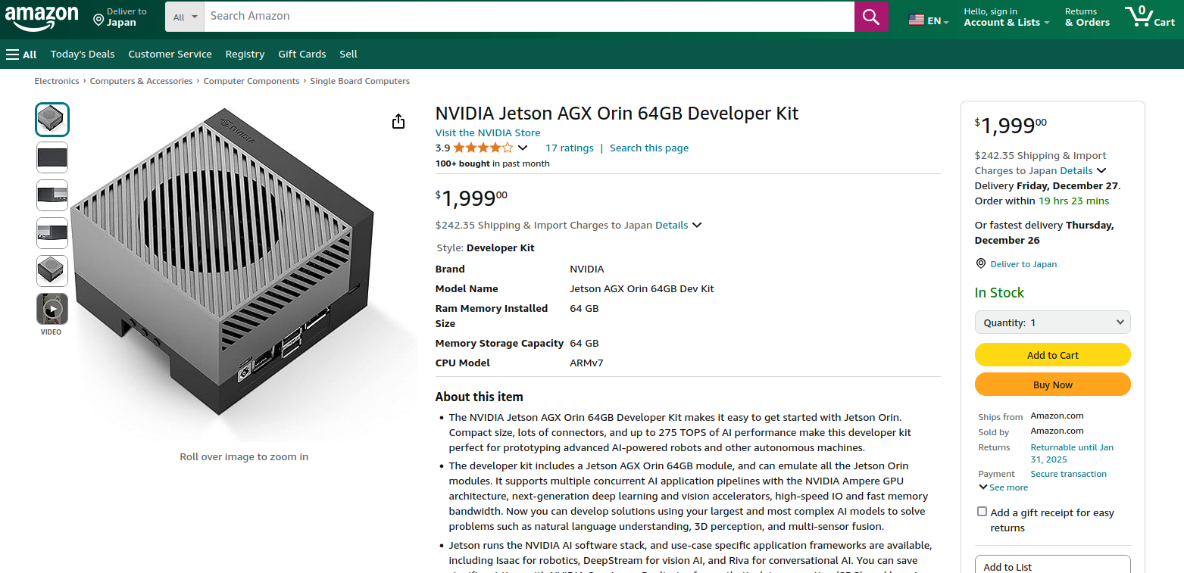Image resolution: width=1184 pixels, height=573 pixels.
Task: Go to Single Board Computers breadcrumb
Action: click(x=360, y=81)
